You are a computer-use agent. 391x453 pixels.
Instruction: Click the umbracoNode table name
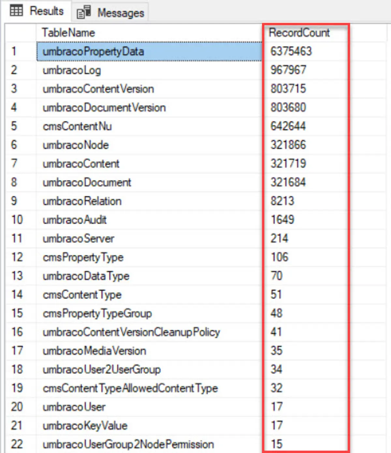[76, 145]
